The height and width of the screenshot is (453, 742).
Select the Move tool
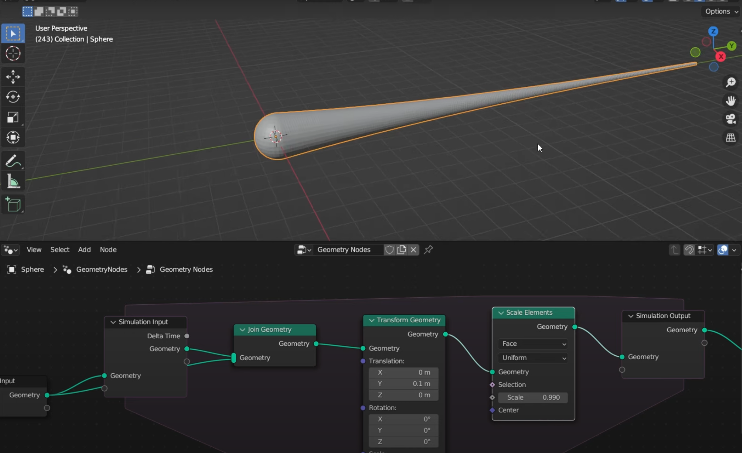(13, 77)
